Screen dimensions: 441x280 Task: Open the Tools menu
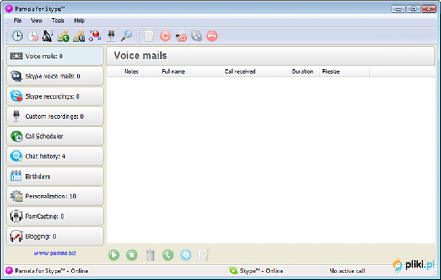click(x=58, y=20)
